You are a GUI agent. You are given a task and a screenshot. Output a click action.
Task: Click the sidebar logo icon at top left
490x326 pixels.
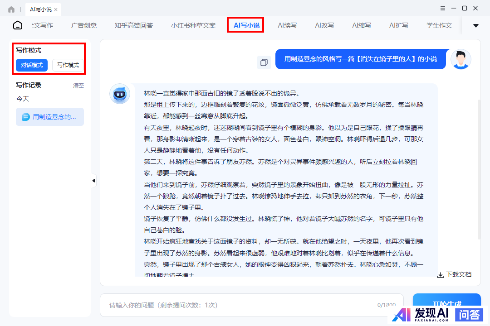[x=17, y=25]
